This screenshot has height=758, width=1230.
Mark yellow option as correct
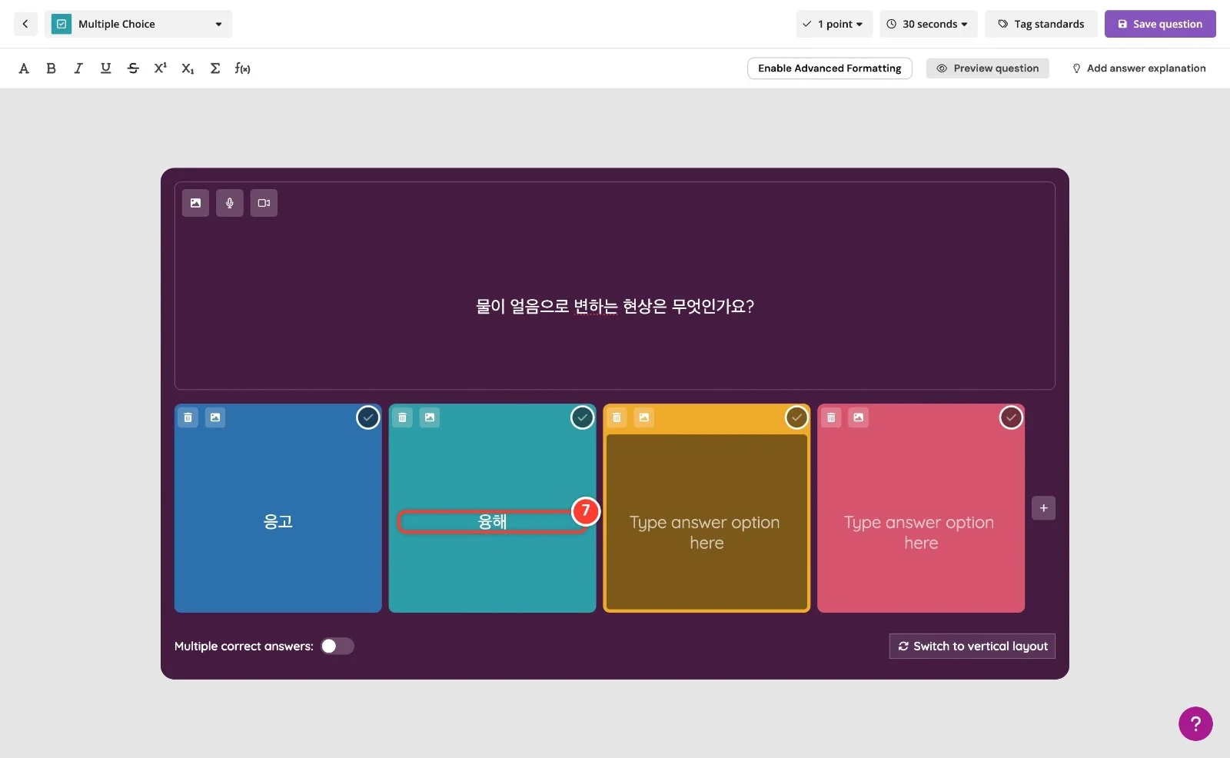(796, 417)
